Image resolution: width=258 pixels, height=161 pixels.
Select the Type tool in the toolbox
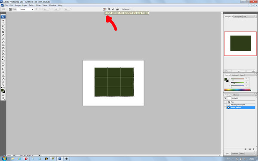[3, 66]
